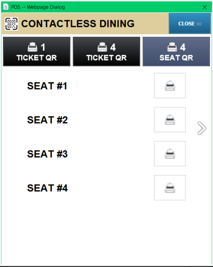The height and width of the screenshot is (267, 213).
Task: Select the SEAT #1 label
Action: pyautogui.click(x=47, y=86)
